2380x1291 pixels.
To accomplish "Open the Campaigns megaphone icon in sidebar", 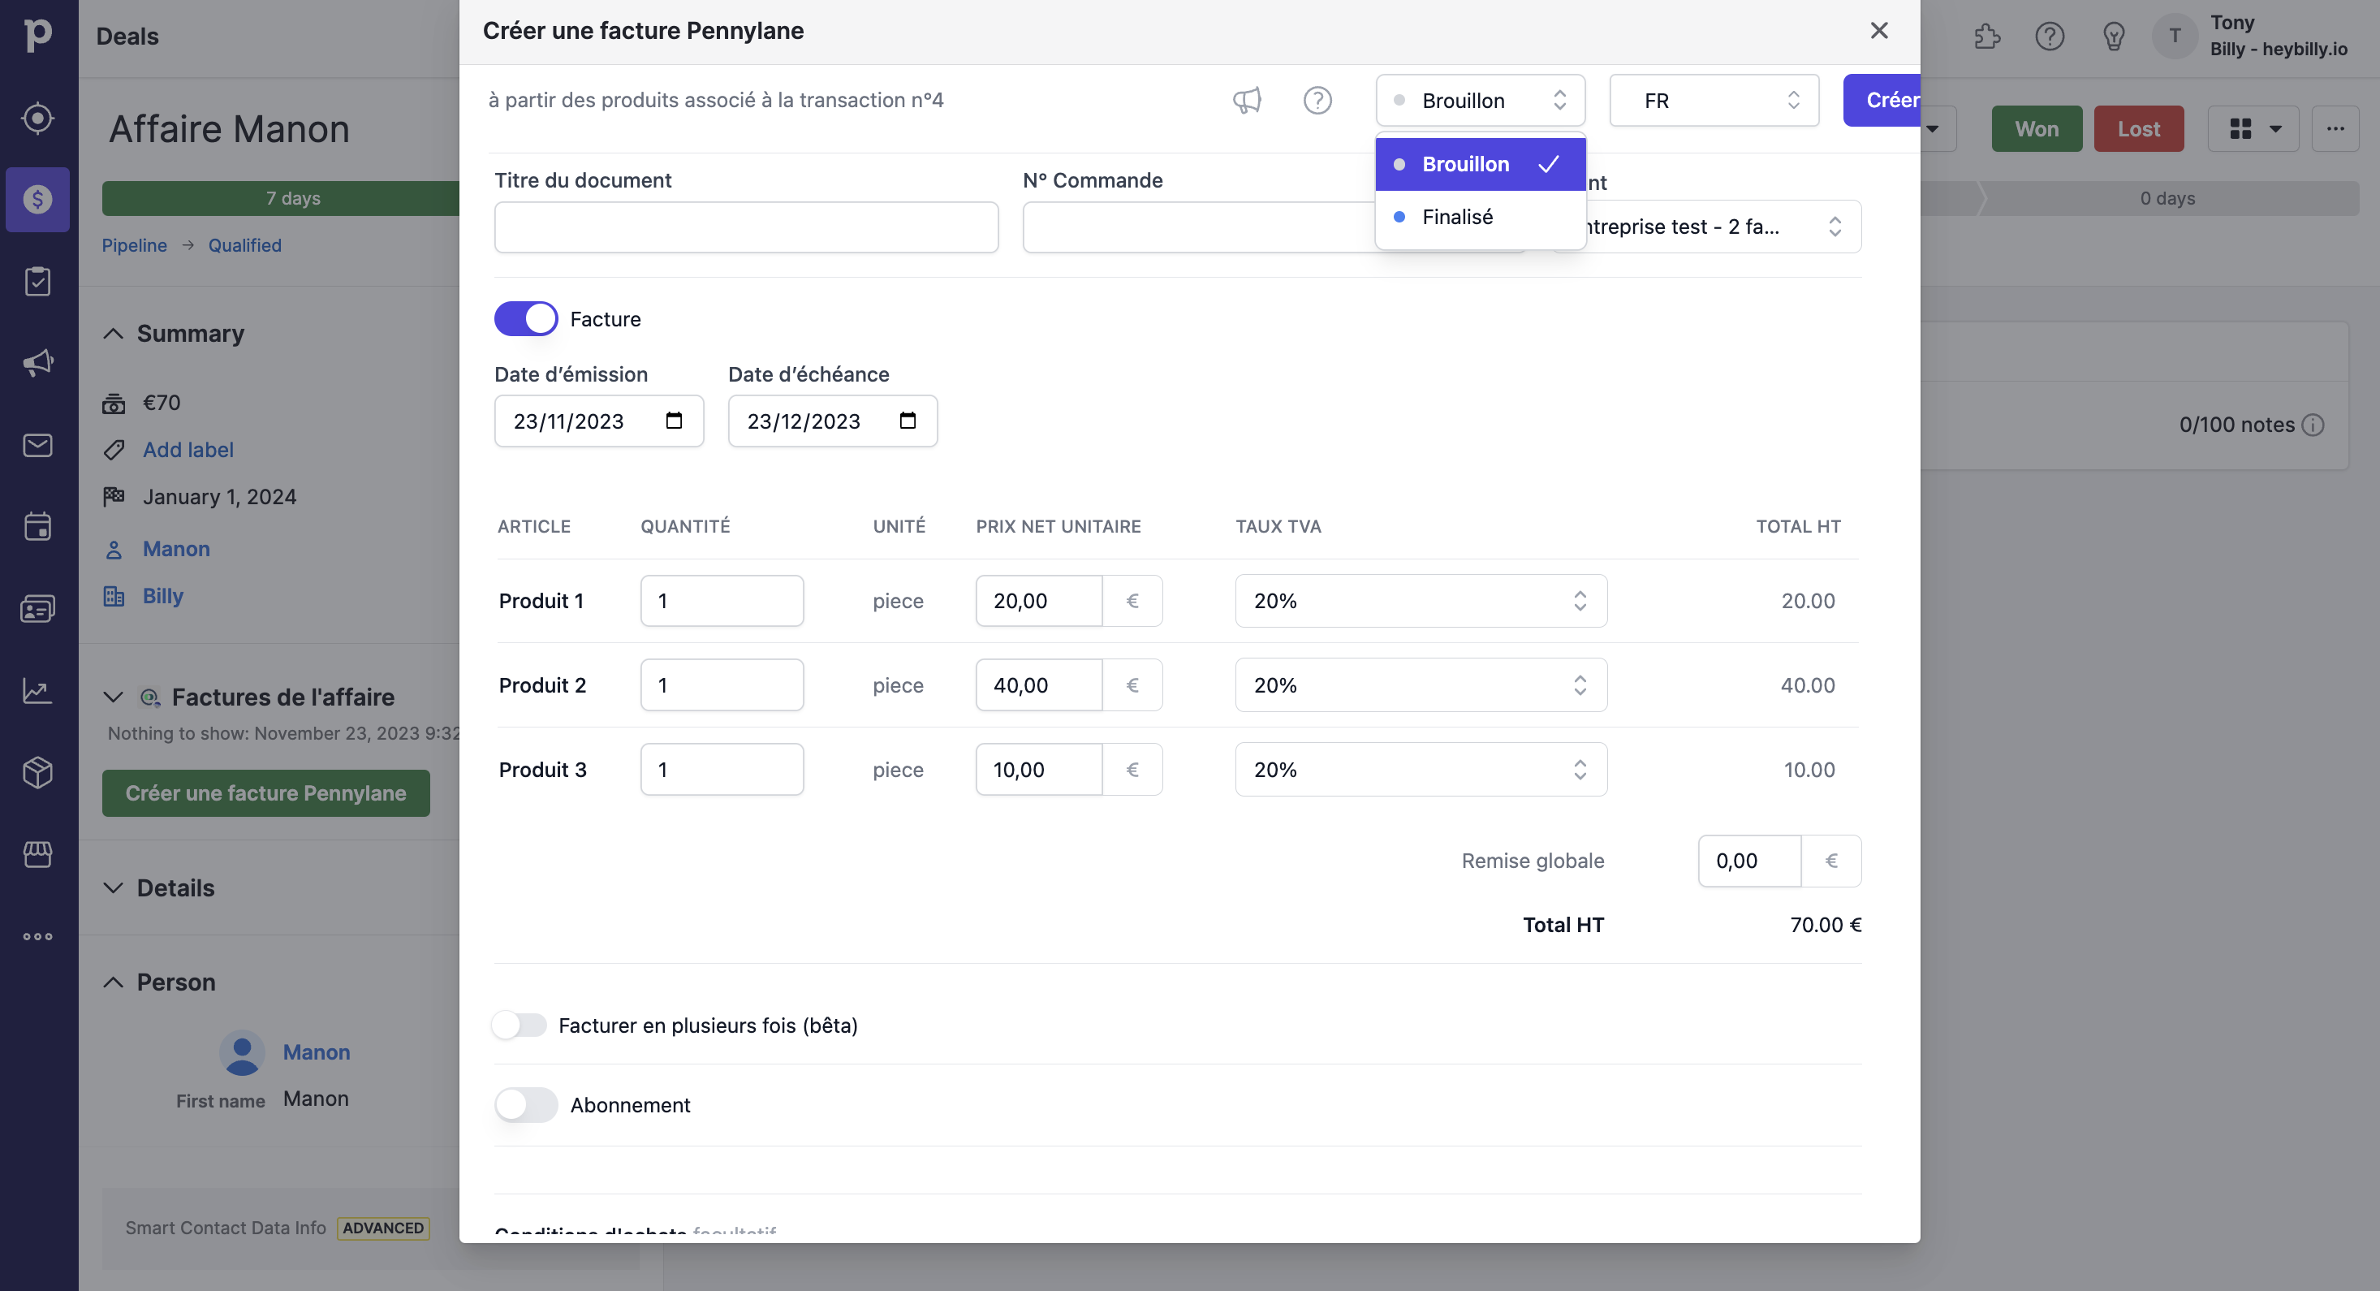I will (x=38, y=363).
